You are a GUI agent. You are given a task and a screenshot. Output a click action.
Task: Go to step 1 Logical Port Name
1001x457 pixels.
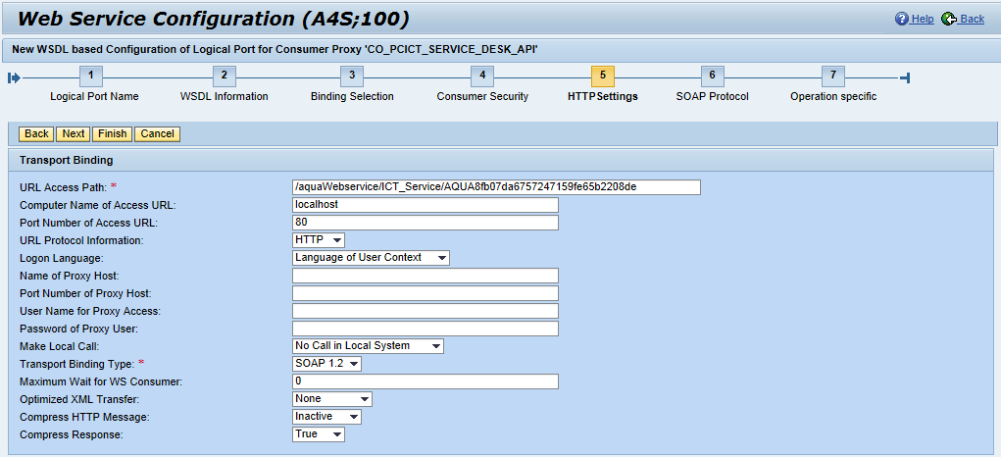coord(90,76)
